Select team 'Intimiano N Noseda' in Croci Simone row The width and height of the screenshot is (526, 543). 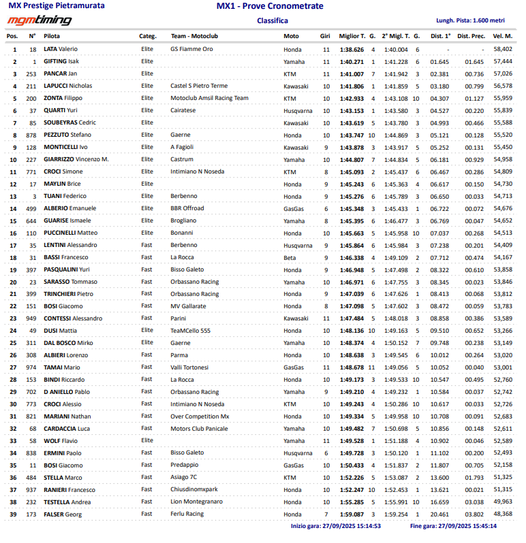point(198,171)
